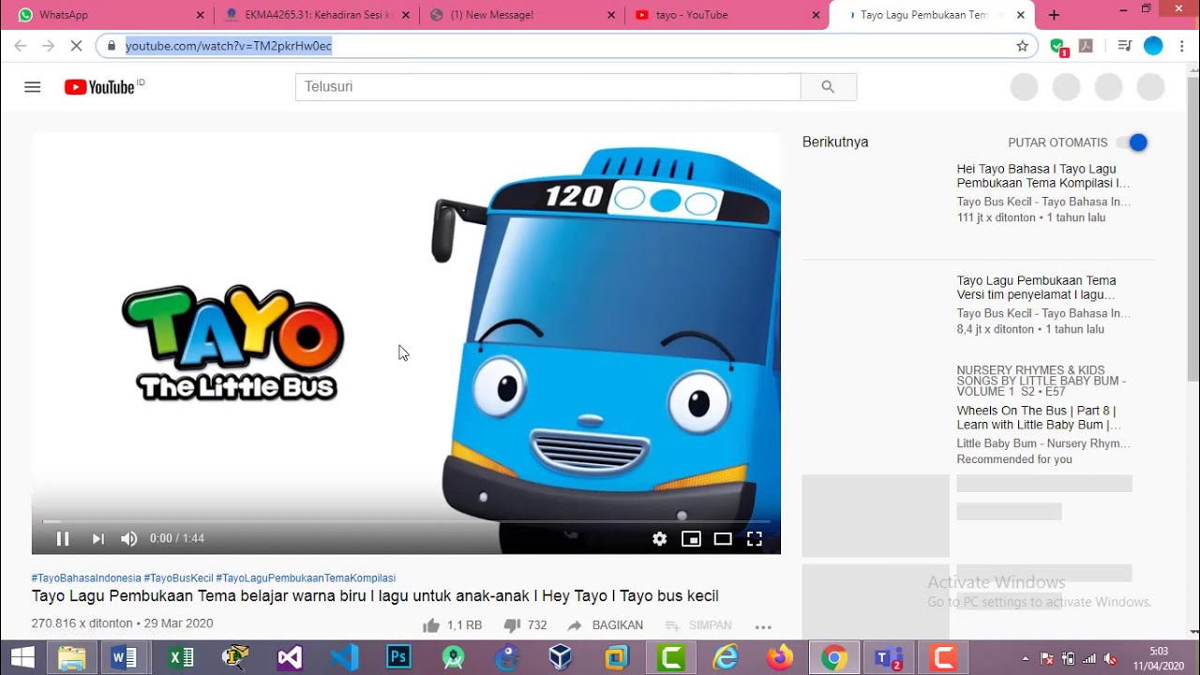This screenshot has height=675, width=1200.
Task: Open File Explorer from the taskbar
Action: click(72, 657)
